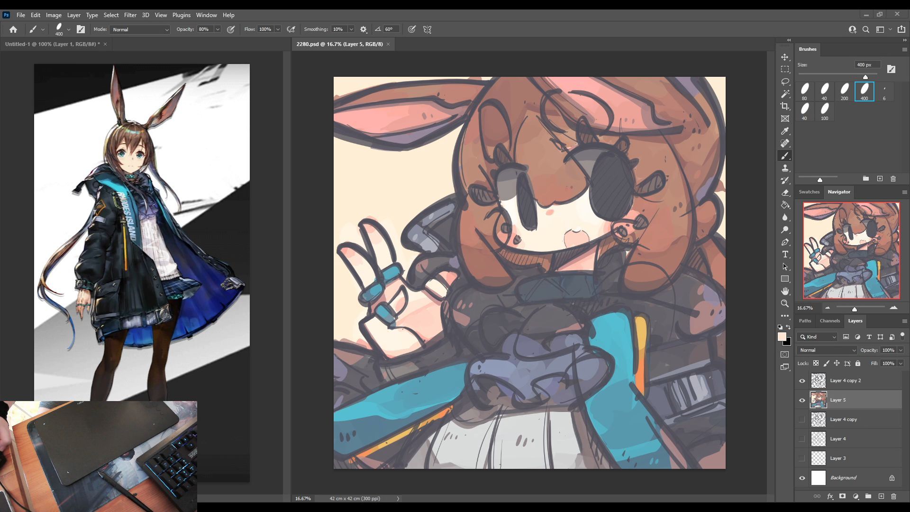Add a layer mask from Layers panel

tap(842, 496)
